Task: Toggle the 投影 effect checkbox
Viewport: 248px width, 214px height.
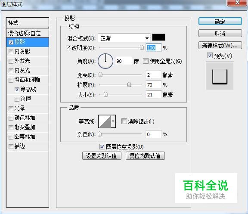Action: pyautogui.click(x=11, y=42)
